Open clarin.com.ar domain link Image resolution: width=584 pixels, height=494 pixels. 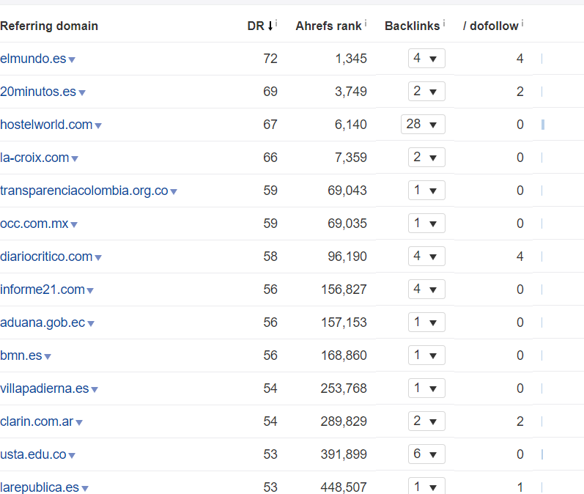[x=37, y=421]
